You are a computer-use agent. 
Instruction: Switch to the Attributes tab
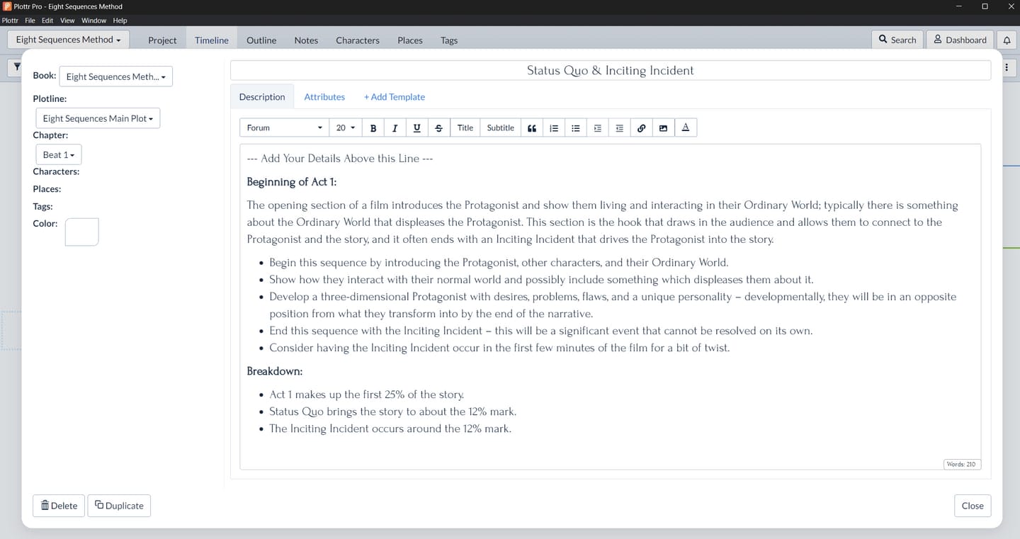coord(324,96)
